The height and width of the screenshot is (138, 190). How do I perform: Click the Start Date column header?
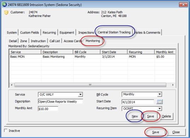click(x=114, y=52)
